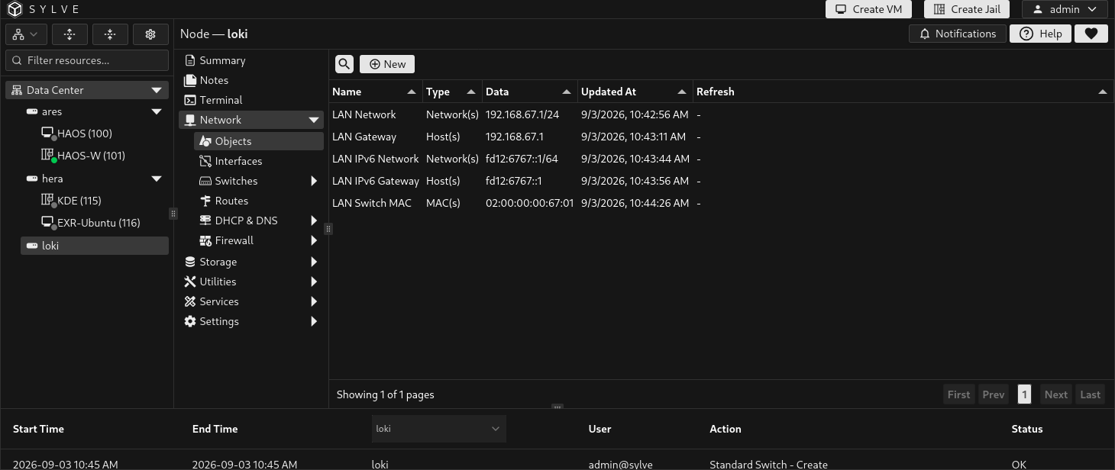1115x470 pixels.
Task: Click the collapse-all tree icon button
Action: pyautogui.click(x=110, y=34)
